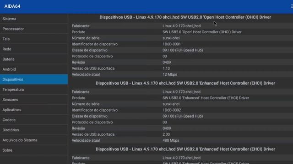Click the '1.10' USB version value
Screen dimensions: 293x164
166,68
